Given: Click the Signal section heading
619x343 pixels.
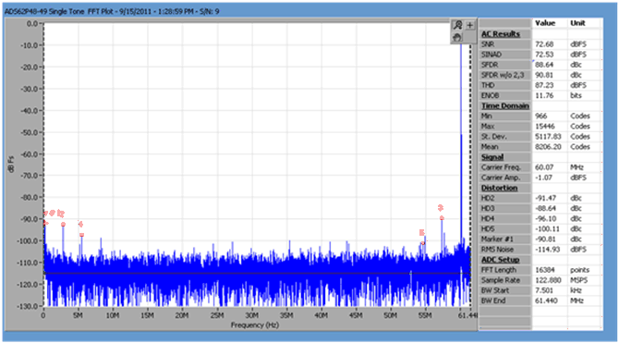Looking at the screenshot, I should tap(492, 157).
